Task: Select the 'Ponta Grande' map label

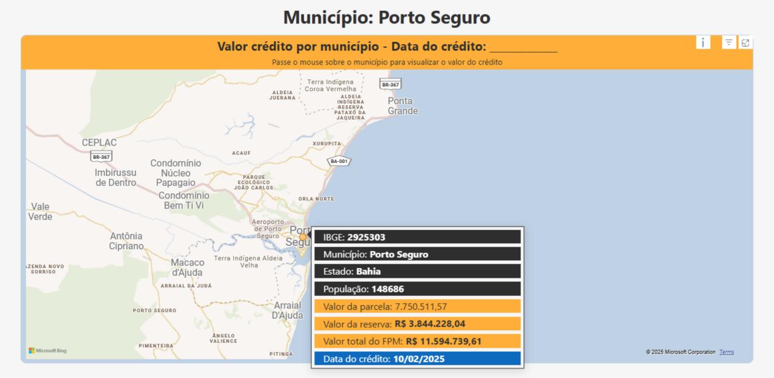Action: (403, 106)
